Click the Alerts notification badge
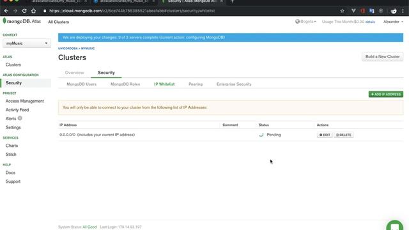 tap(20, 118)
